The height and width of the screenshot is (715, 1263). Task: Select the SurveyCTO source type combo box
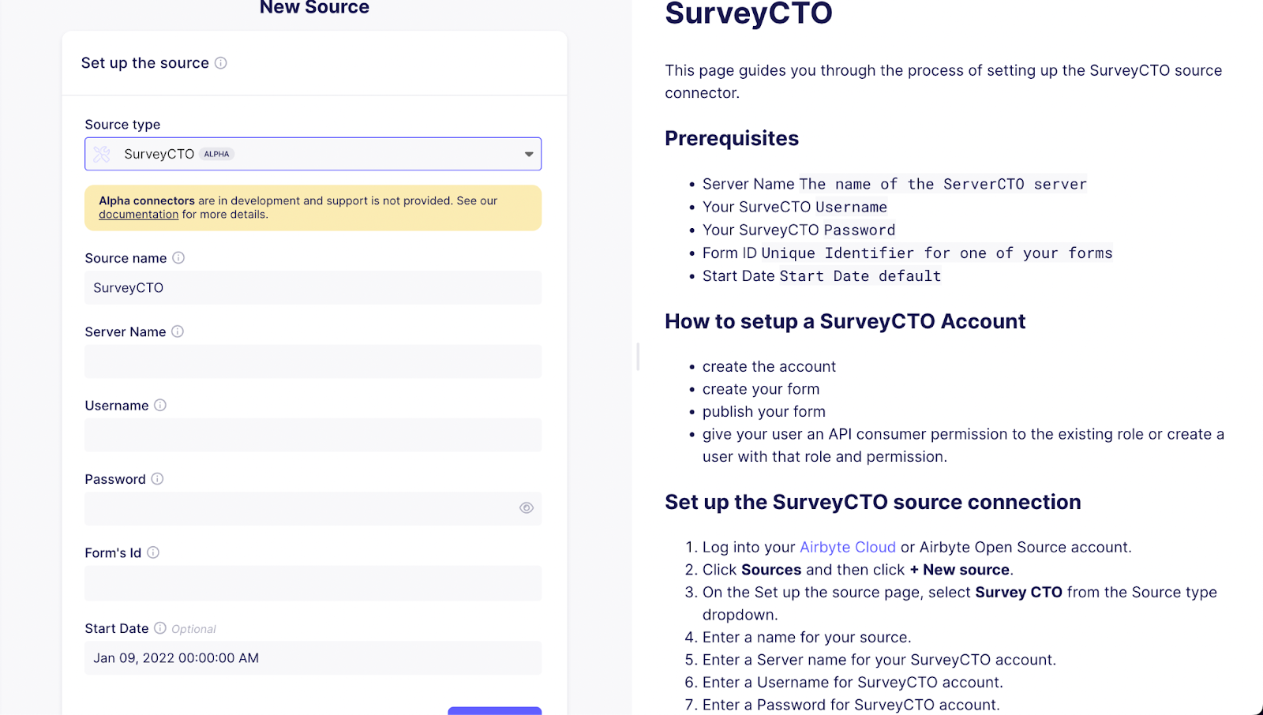pos(313,154)
